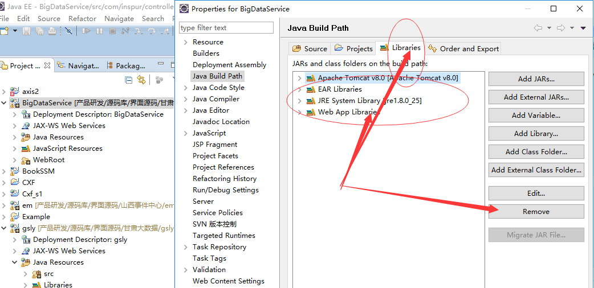Open the Source menu
This screenshot has width=594, height=288.
pos(49,19)
